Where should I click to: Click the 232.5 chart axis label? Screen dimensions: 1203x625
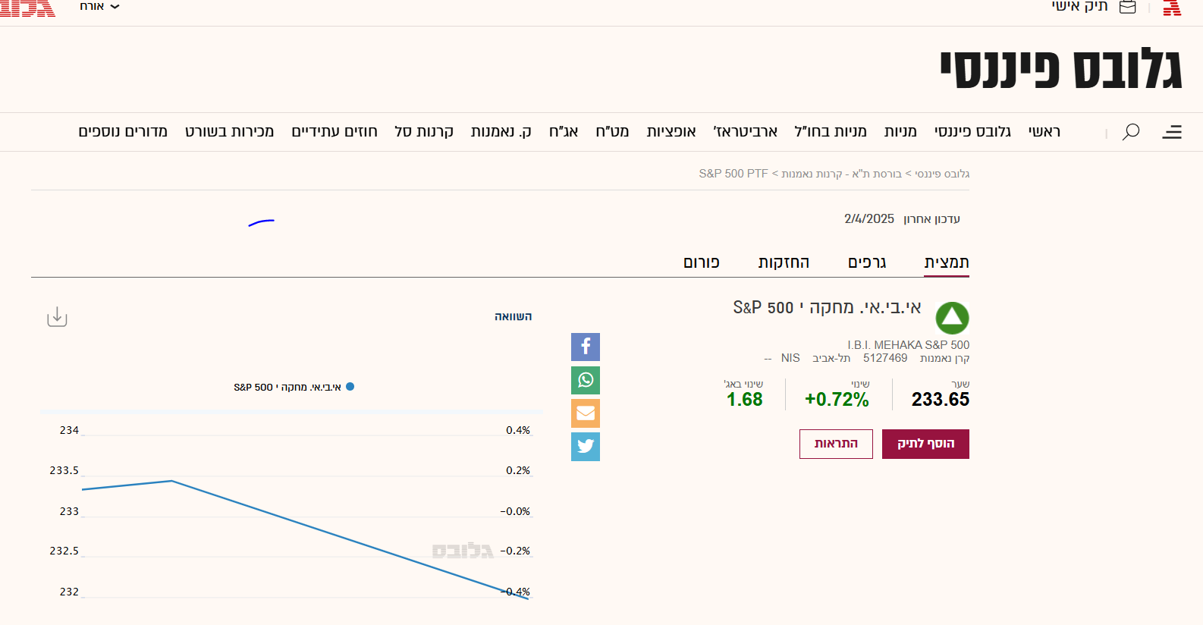(x=64, y=551)
